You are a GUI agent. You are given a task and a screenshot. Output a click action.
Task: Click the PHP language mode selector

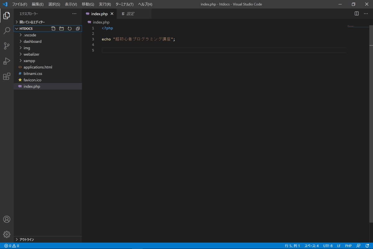click(x=348, y=246)
